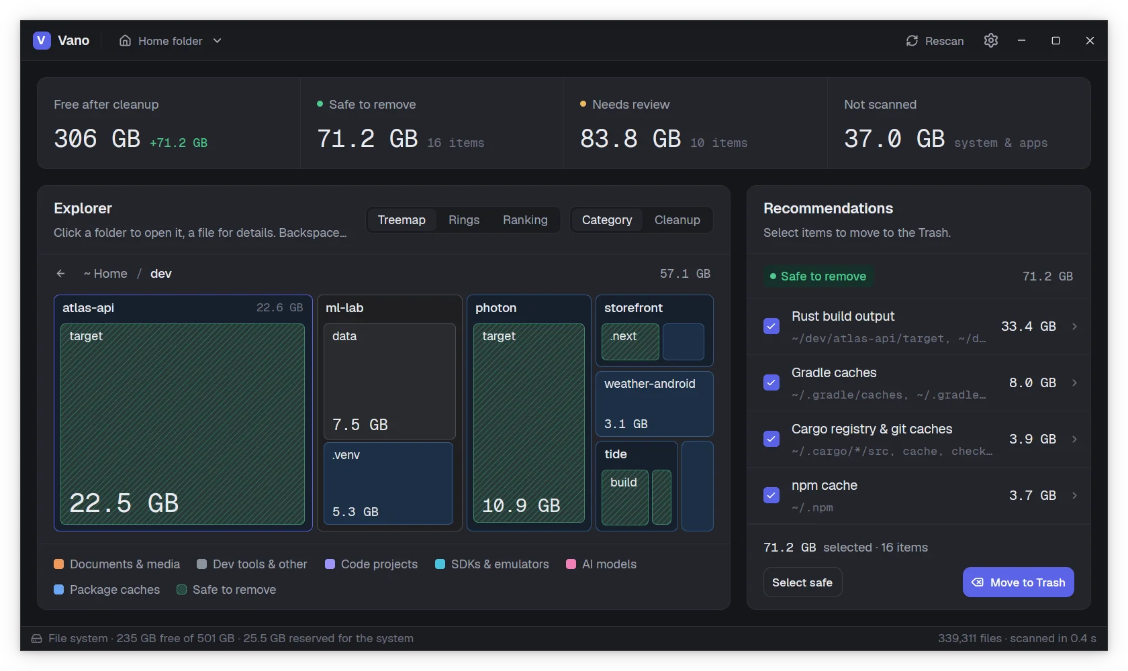Switch to the Rings view tab

464,220
